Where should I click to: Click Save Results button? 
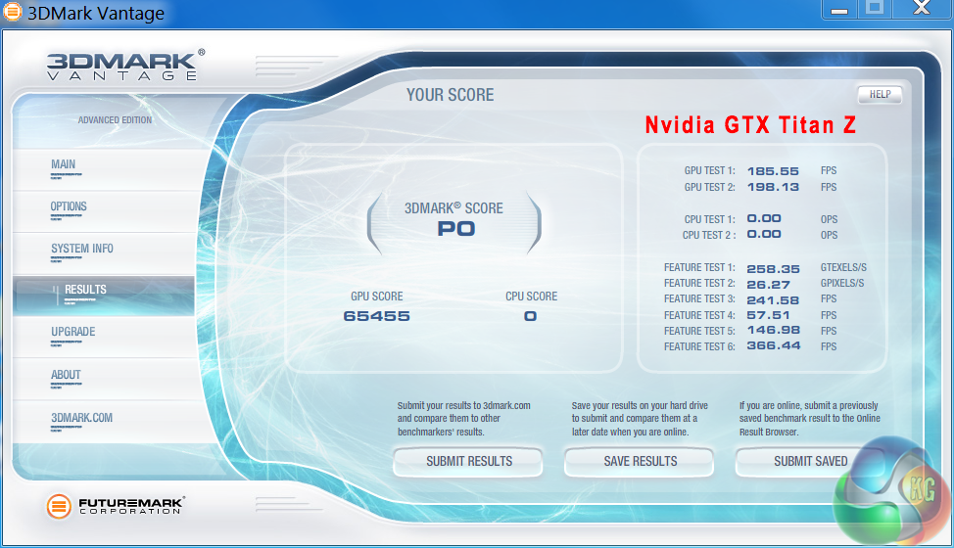click(x=640, y=462)
